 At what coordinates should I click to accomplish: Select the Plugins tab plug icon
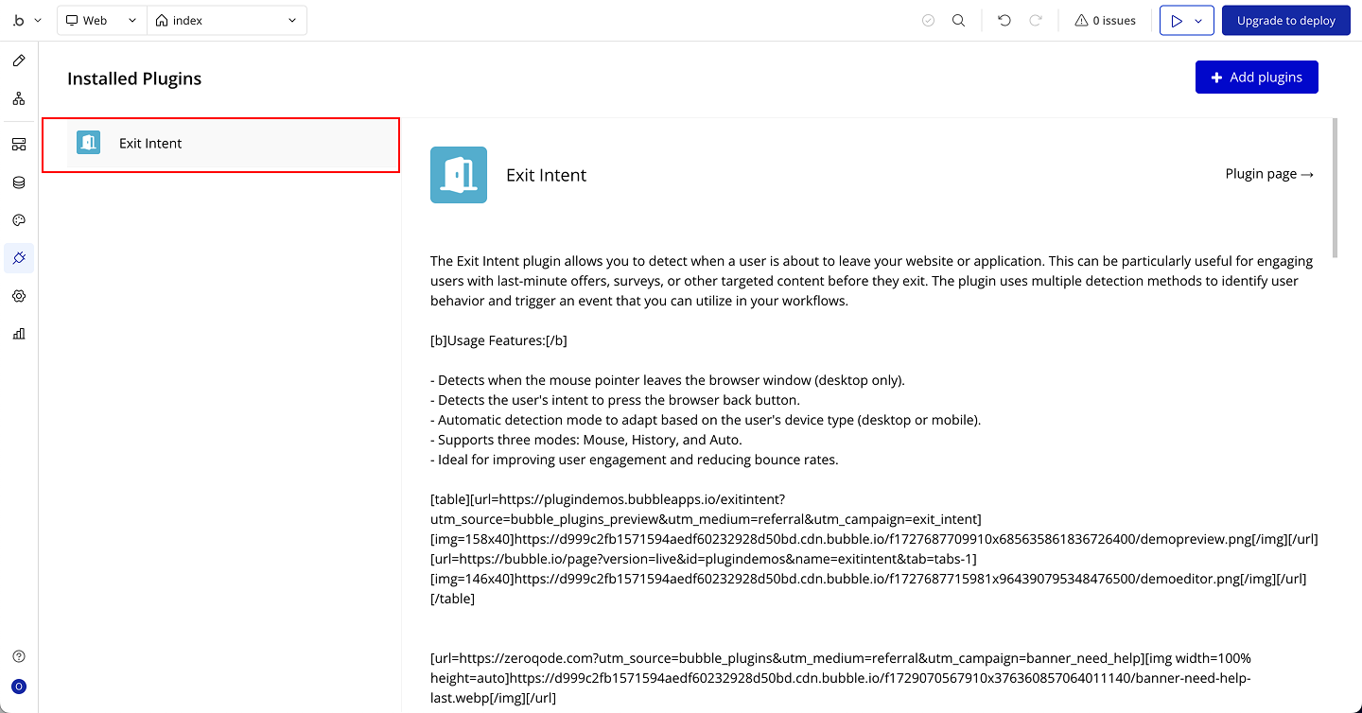tap(19, 257)
